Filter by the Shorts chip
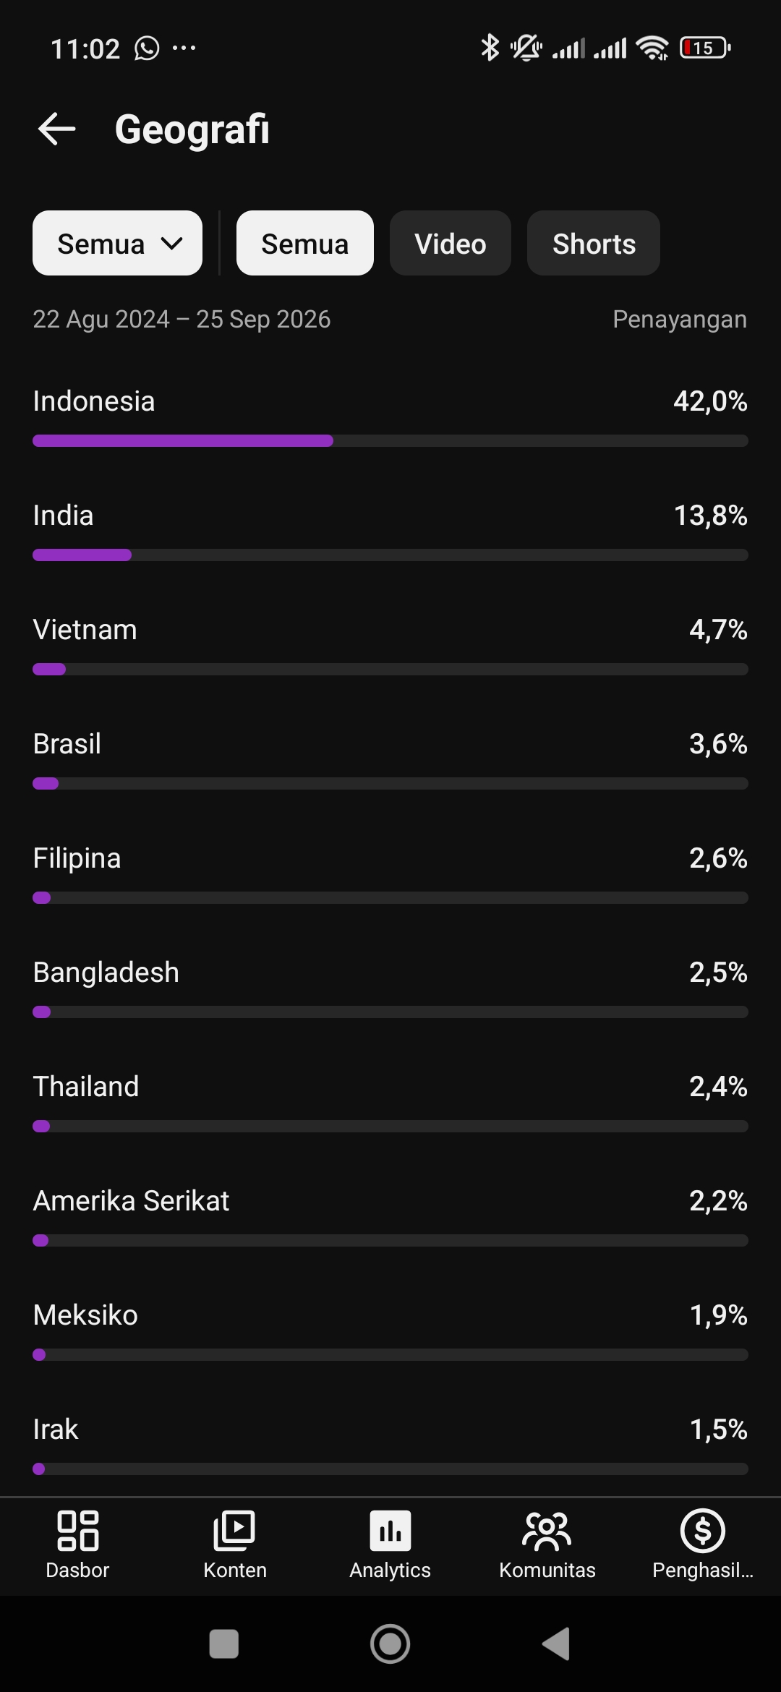The height and width of the screenshot is (1692, 781). 594,243
